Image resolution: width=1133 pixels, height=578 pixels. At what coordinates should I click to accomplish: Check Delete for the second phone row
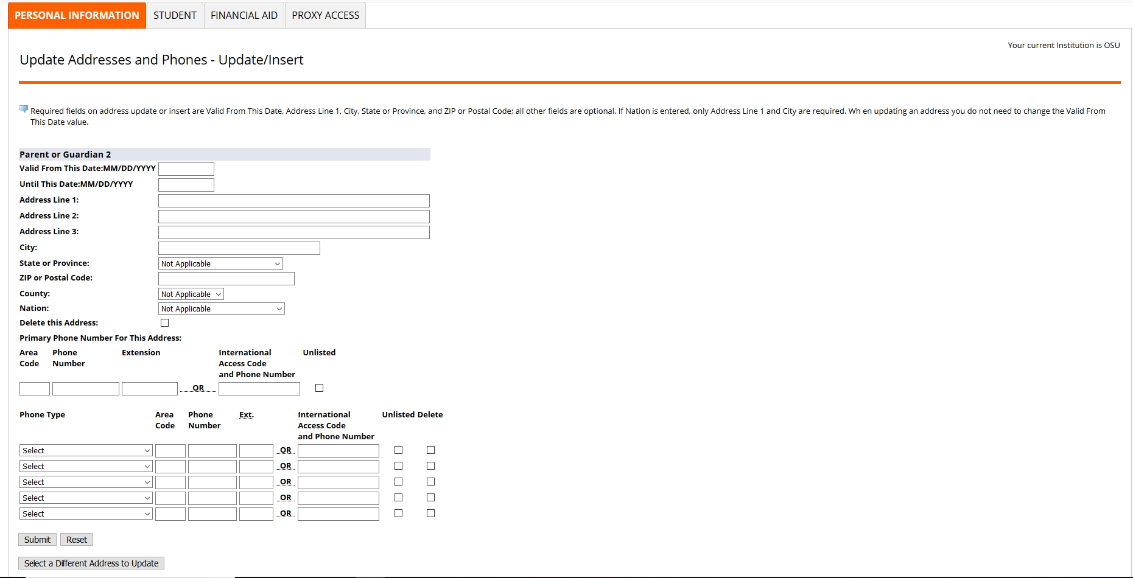tap(430, 465)
